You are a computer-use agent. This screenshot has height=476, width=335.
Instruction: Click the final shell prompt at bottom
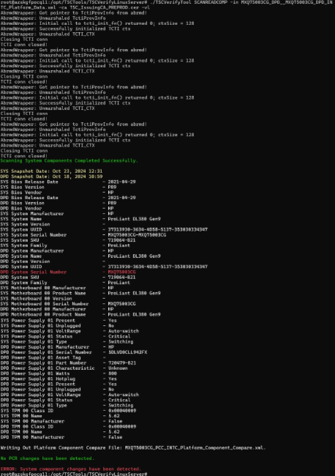point(74,474)
